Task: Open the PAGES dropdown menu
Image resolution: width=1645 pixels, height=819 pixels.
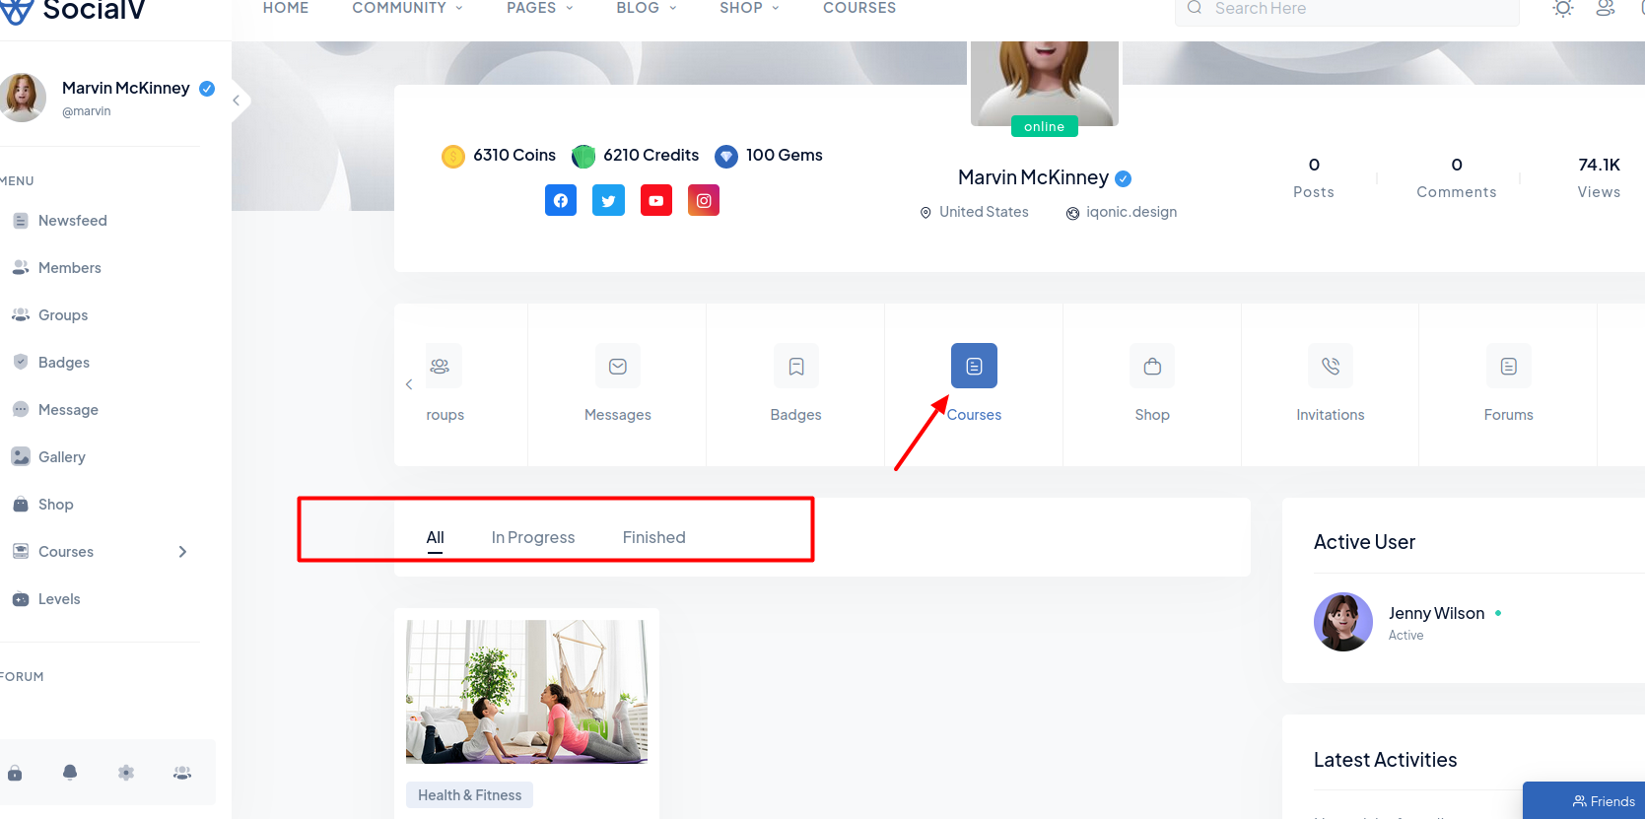Action: coord(540,8)
